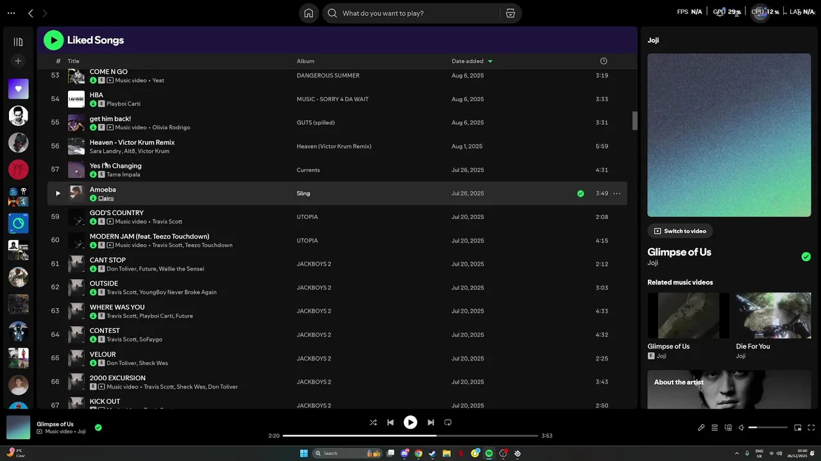
Task: Seek in the song progress bar
Action: tap(410, 436)
